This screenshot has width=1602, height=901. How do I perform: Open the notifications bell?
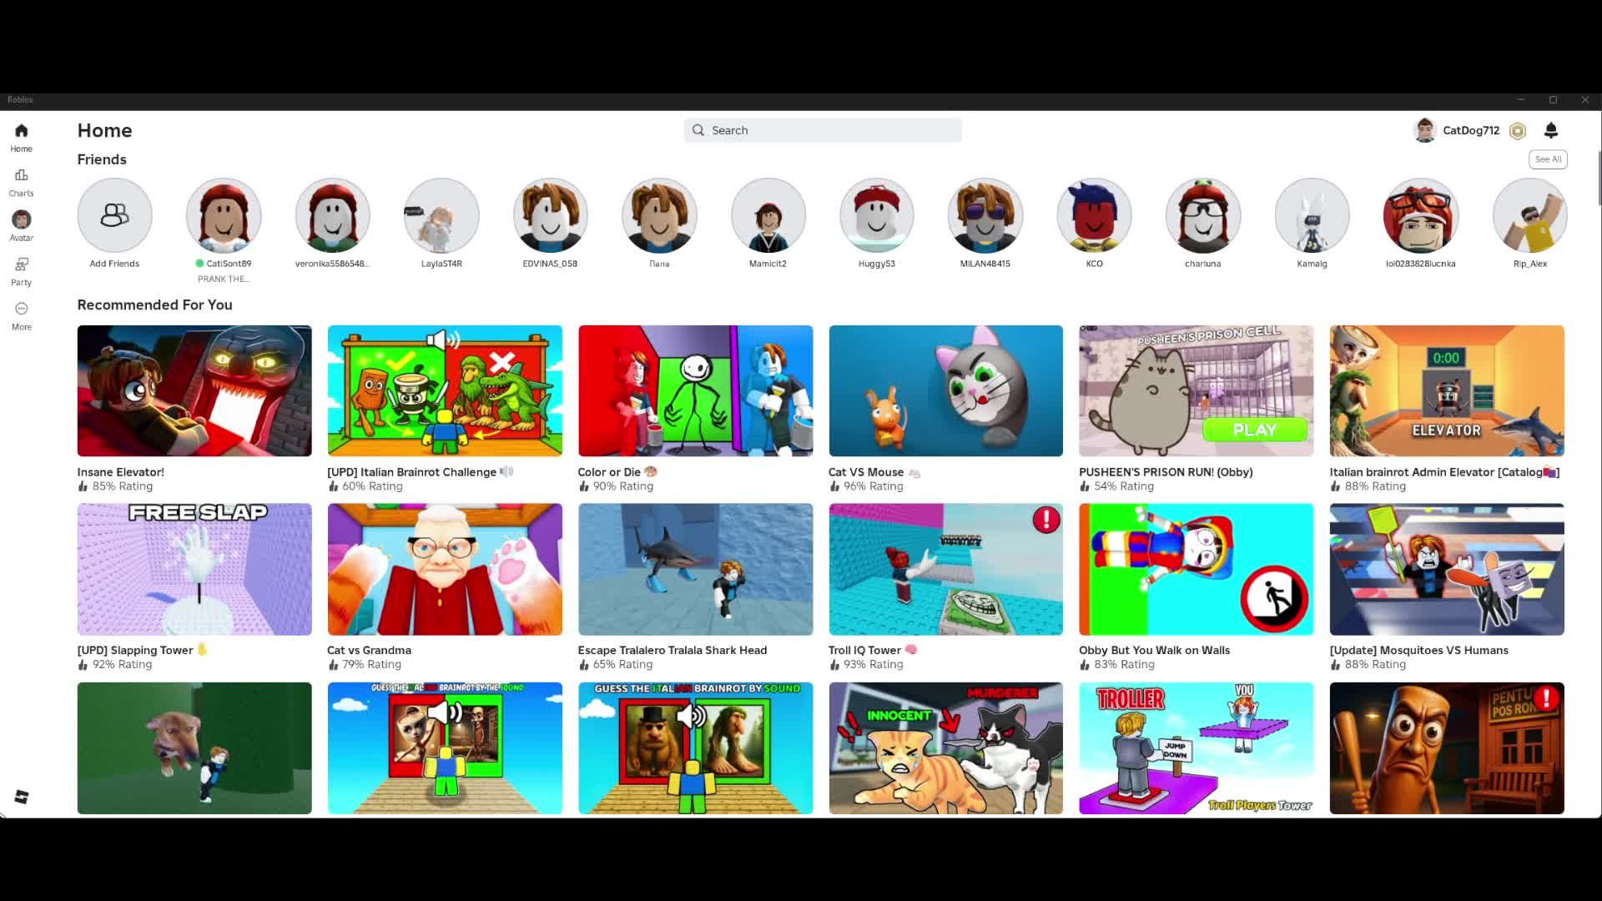[x=1551, y=130]
